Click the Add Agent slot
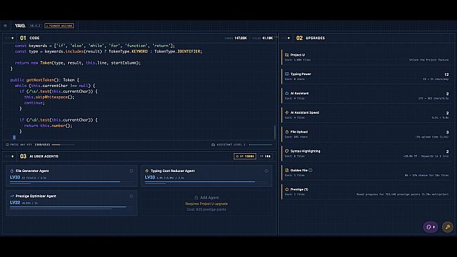This screenshot has height=257, width=457. coord(206,203)
